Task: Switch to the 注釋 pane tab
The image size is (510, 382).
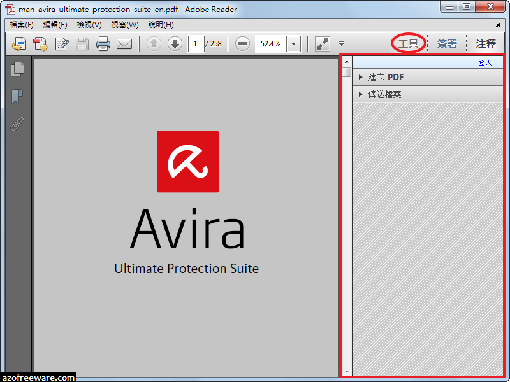Action: (x=486, y=43)
